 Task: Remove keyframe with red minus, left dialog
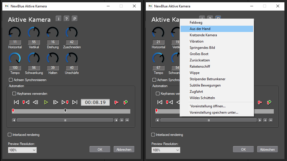116,102
